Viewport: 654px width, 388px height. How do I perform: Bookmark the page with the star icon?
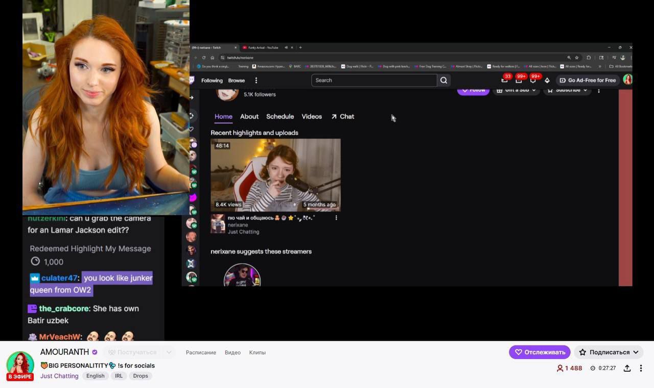[x=577, y=58]
